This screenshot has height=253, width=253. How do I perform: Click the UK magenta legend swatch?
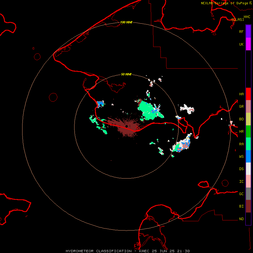[248, 44]
